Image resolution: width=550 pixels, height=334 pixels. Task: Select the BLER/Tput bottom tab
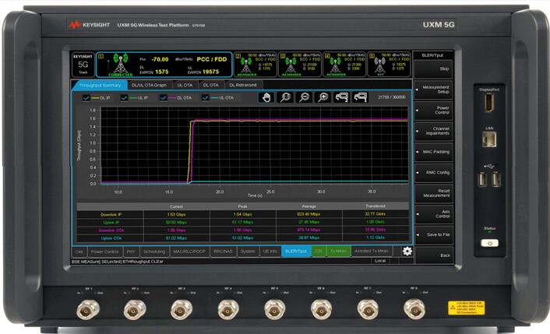pyautogui.click(x=296, y=251)
